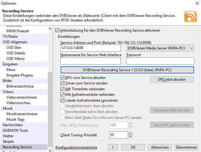
Task: Uncheck 'Timer zum Service senden'
Action: [x=63, y=83]
